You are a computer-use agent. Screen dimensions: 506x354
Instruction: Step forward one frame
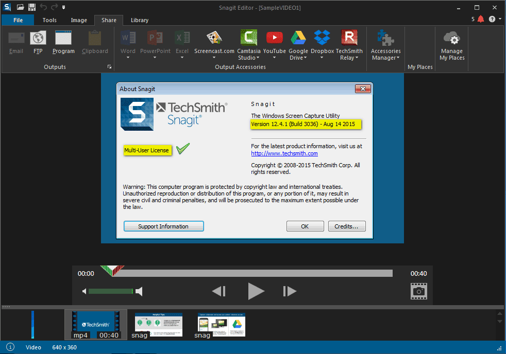click(x=290, y=291)
